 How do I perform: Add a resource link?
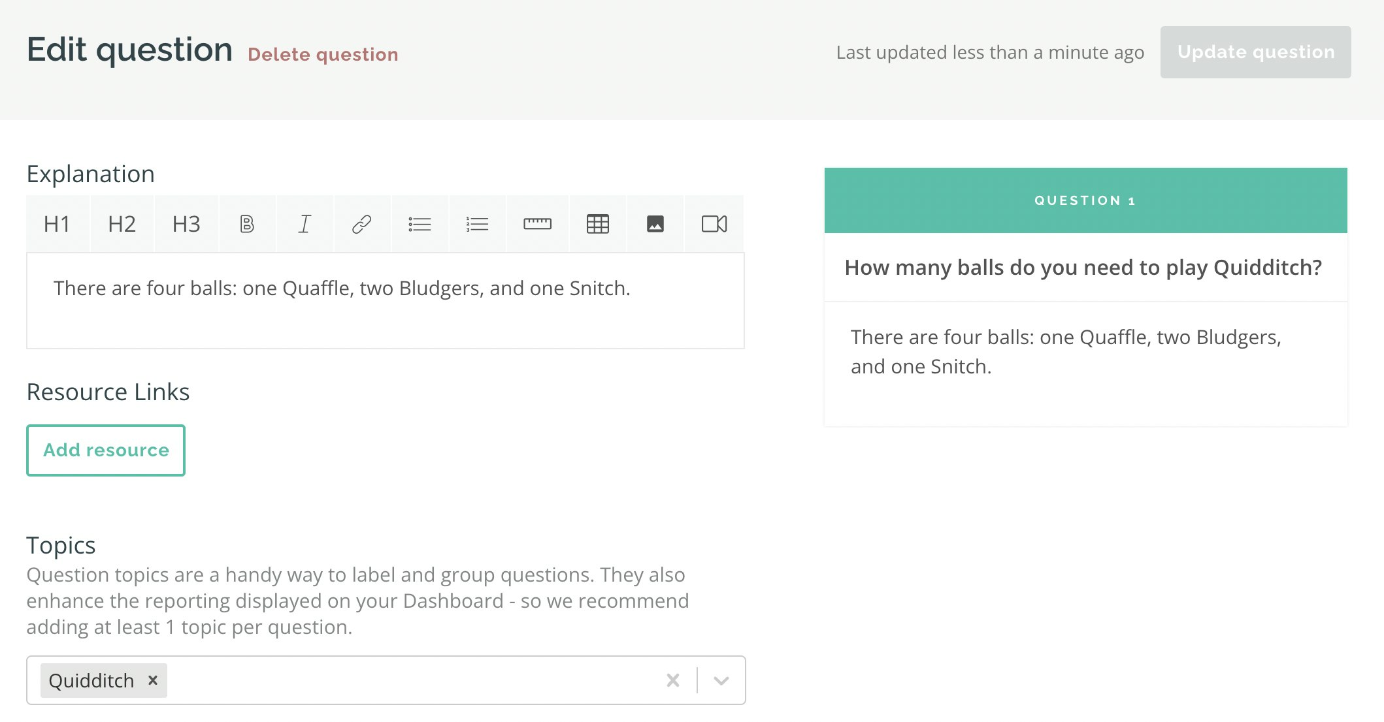pyautogui.click(x=106, y=450)
